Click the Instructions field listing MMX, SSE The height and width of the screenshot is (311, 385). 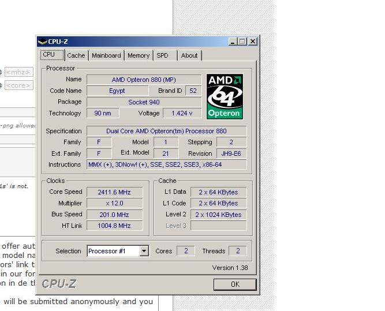tap(166, 164)
